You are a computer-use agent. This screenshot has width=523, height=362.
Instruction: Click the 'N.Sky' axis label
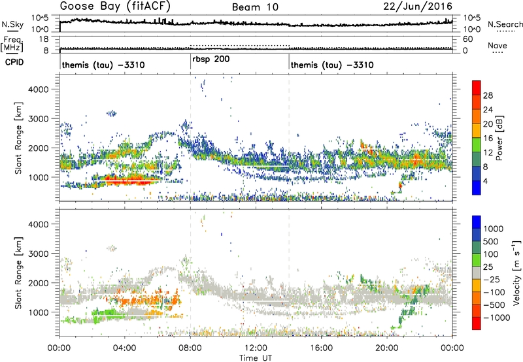point(12,24)
